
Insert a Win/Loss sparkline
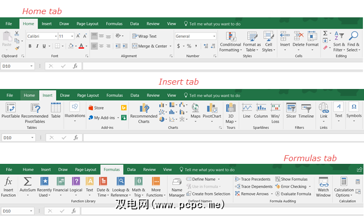pyautogui.click(x=275, y=113)
